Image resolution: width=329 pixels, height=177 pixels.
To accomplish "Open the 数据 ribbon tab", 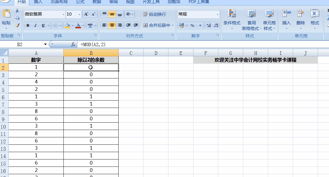I will click(x=97, y=2).
